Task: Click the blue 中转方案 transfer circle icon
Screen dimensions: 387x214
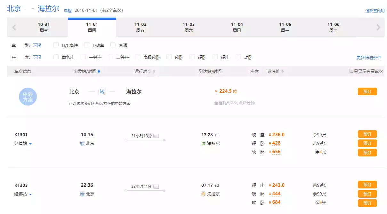Action: (x=28, y=97)
